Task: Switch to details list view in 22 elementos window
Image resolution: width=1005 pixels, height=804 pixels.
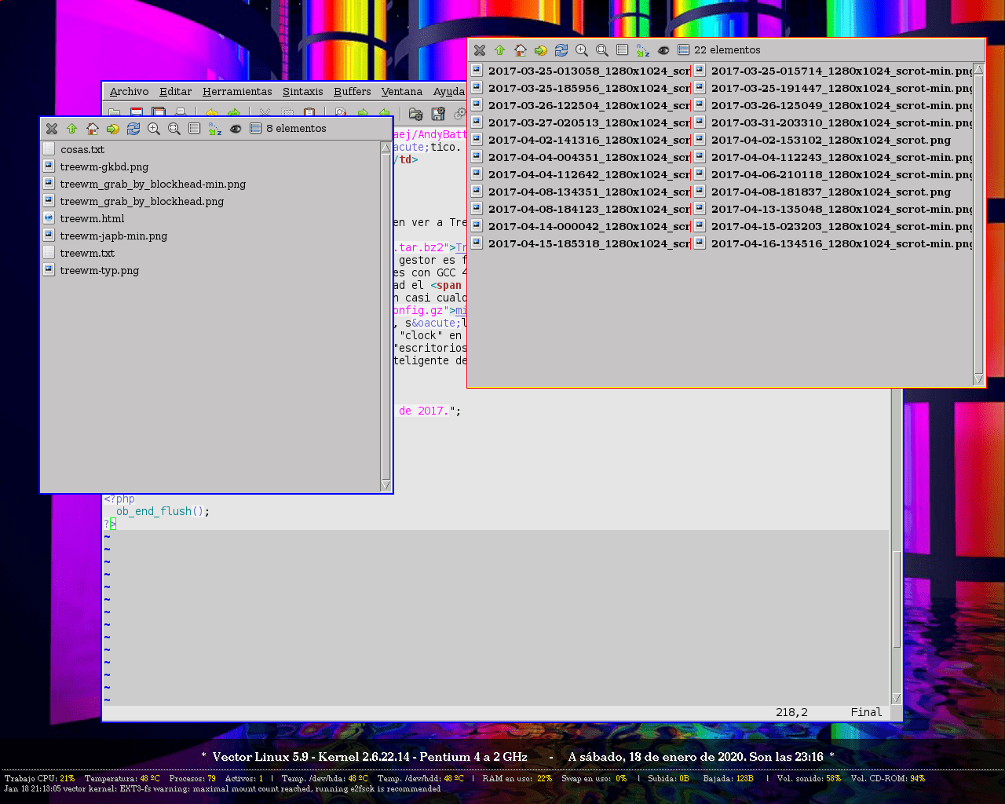Action: pyautogui.click(x=623, y=50)
